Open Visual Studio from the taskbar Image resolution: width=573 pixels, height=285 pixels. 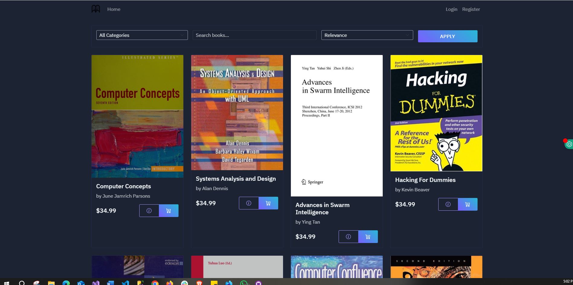pos(95,283)
